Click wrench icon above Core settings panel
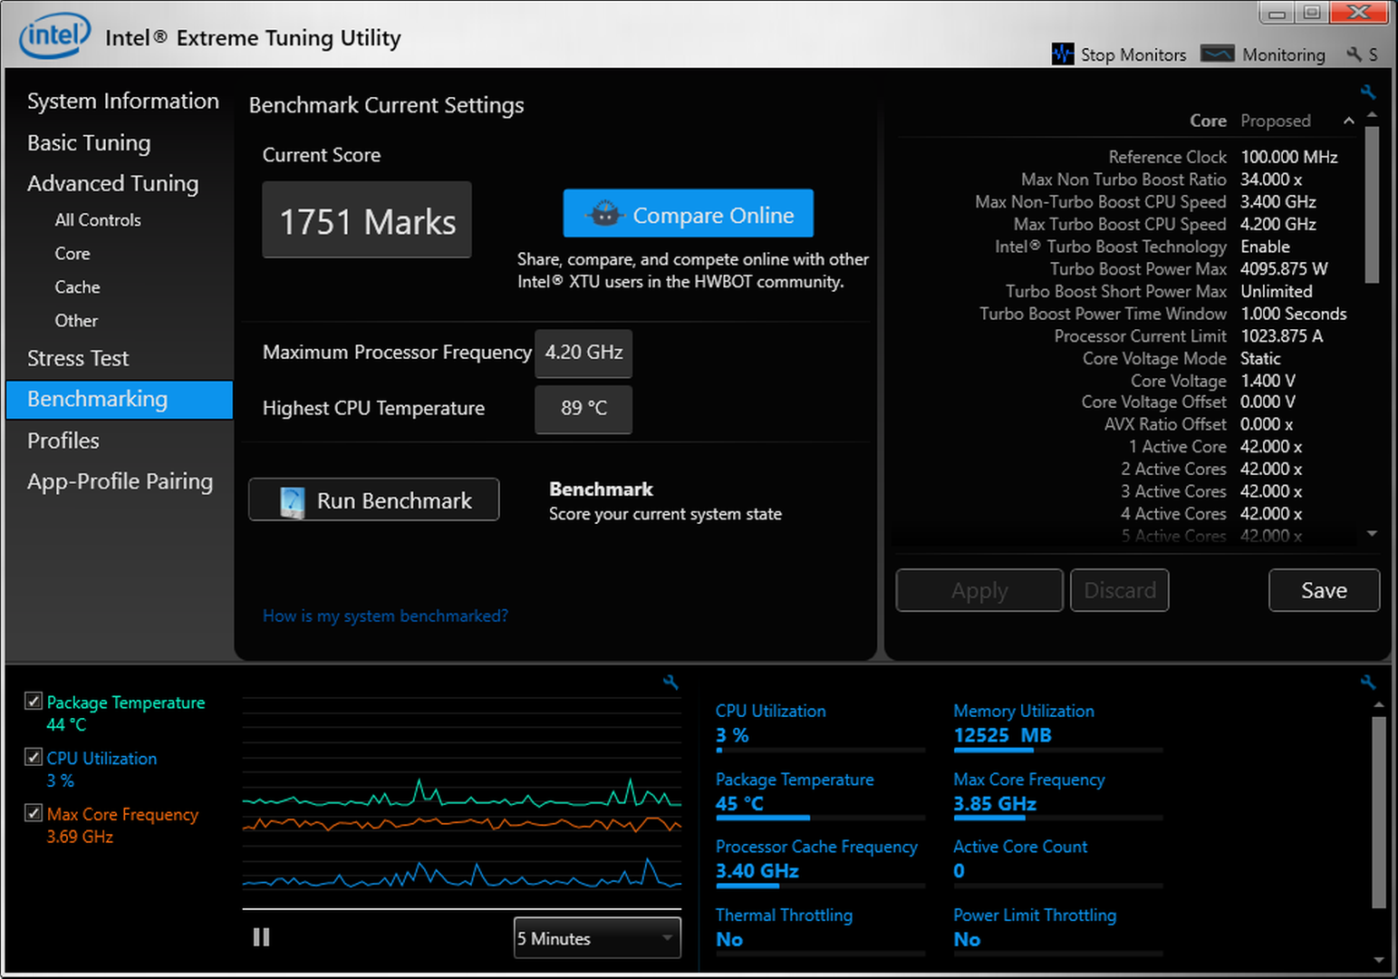The image size is (1398, 979). (x=1368, y=92)
